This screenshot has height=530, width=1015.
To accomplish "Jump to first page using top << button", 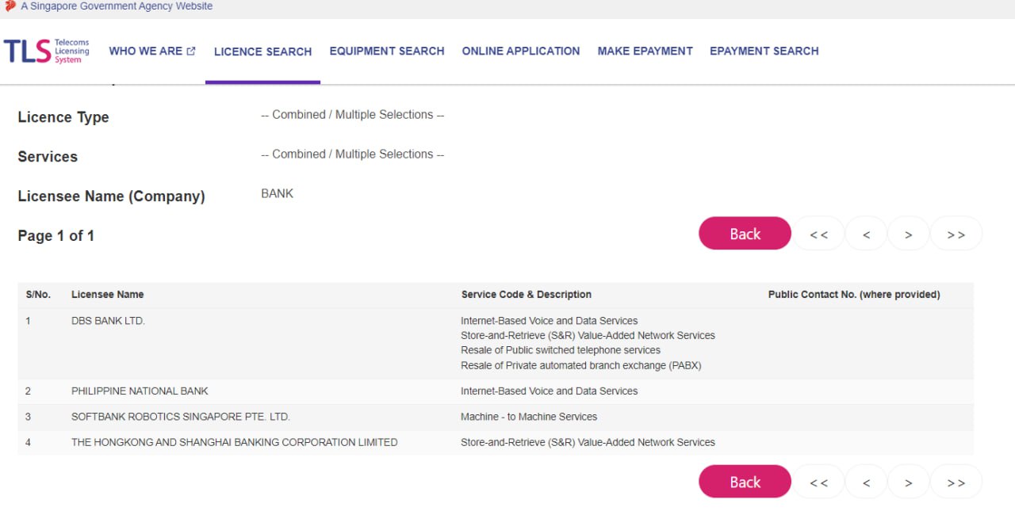I will pyautogui.click(x=819, y=234).
